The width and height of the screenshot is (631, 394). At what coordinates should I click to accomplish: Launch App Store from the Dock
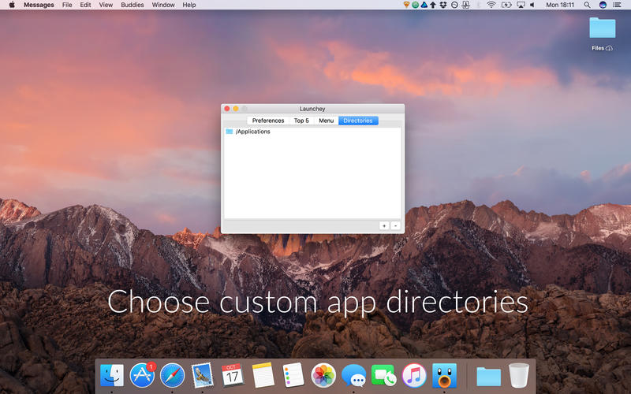click(x=142, y=375)
